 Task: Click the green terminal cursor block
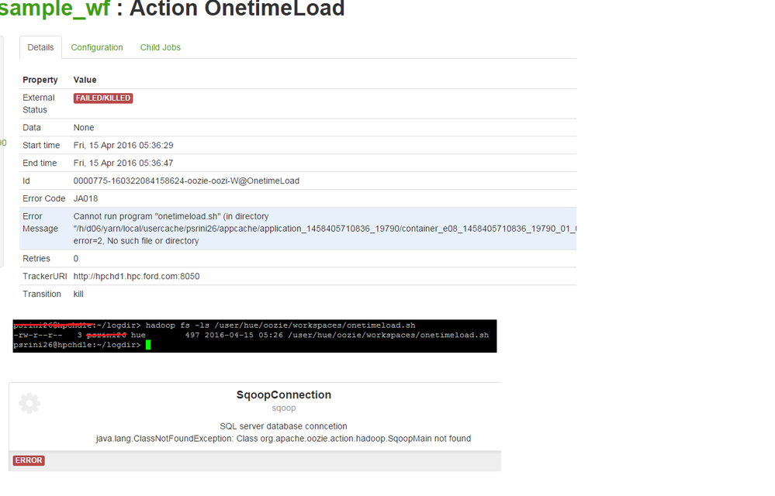click(x=147, y=345)
